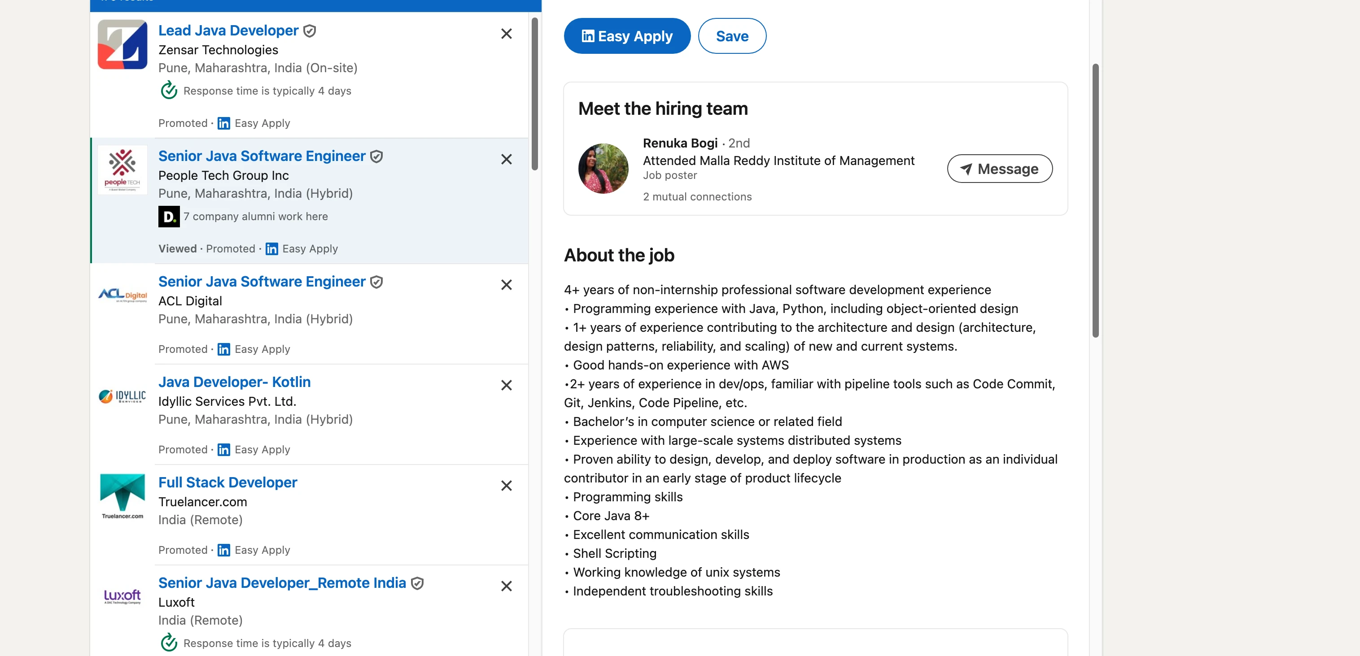Dismiss the Java Developer- Kotlin job card

point(506,385)
